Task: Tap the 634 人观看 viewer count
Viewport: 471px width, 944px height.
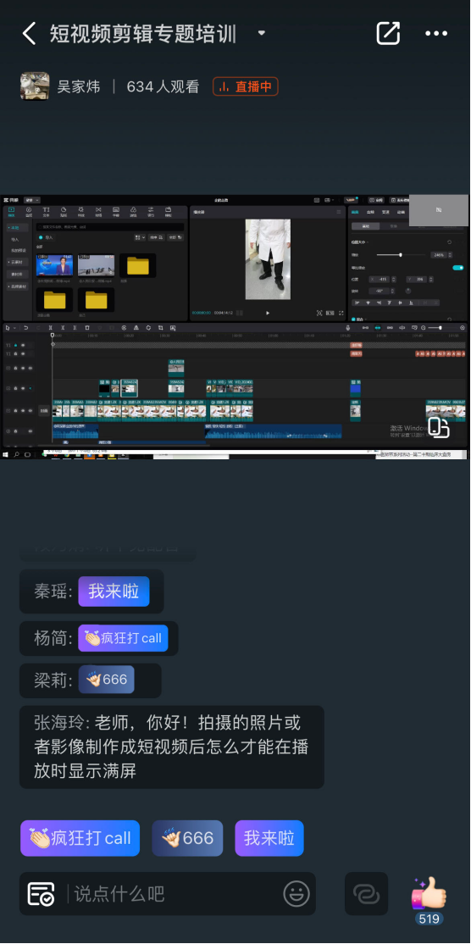Action: pyautogui.click(x=163, y=86)
